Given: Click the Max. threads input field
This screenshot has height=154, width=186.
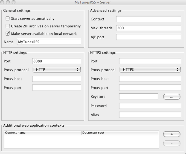Looking at the screenshot, I should pos(149,28).
